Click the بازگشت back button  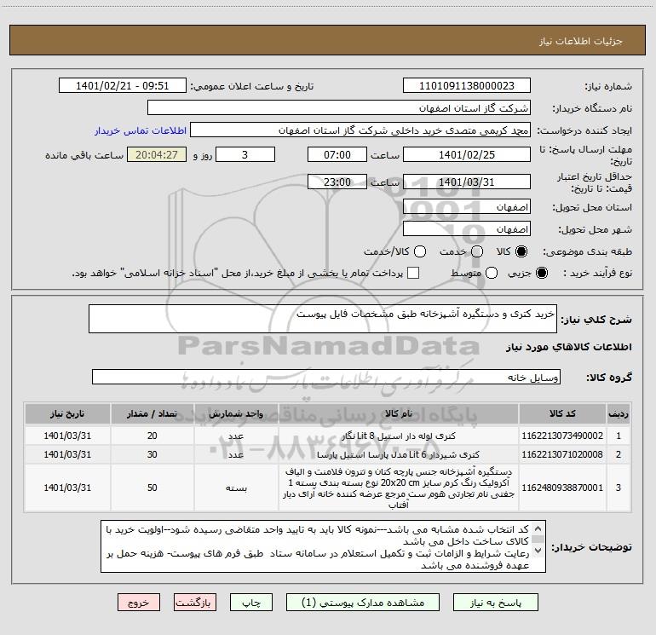tap(195, 603)
